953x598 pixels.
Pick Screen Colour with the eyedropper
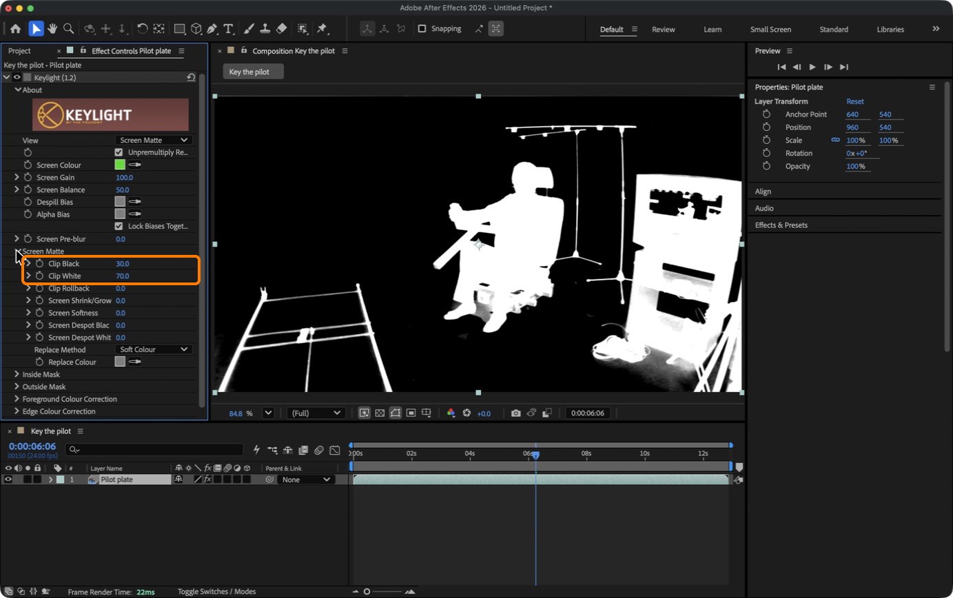pyautogui.click(x=135, y=165)
